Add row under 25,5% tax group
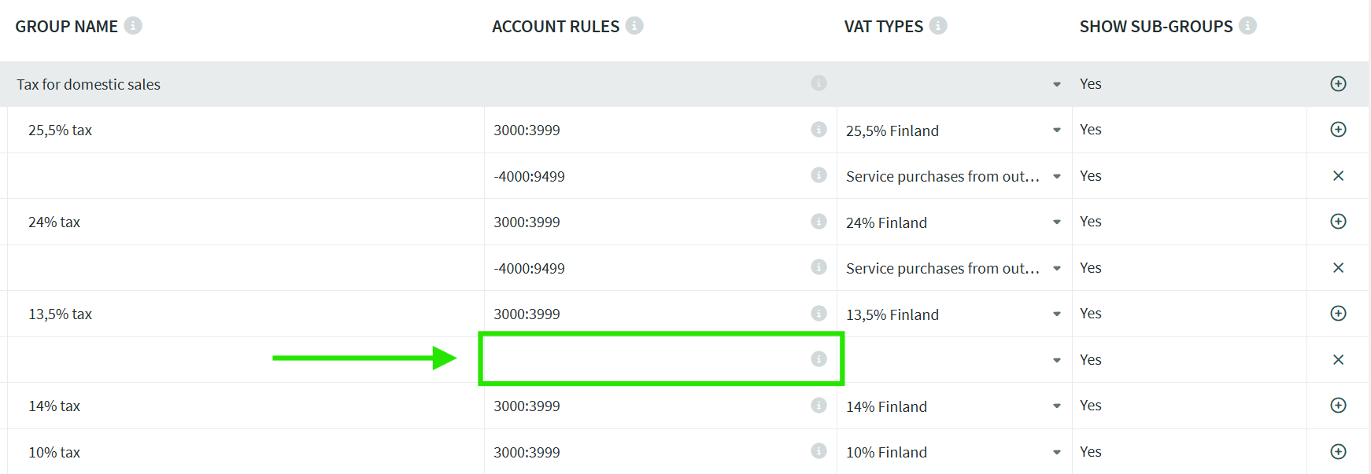The height and width of the screenshot is (474, 1371). [1338, 130]
